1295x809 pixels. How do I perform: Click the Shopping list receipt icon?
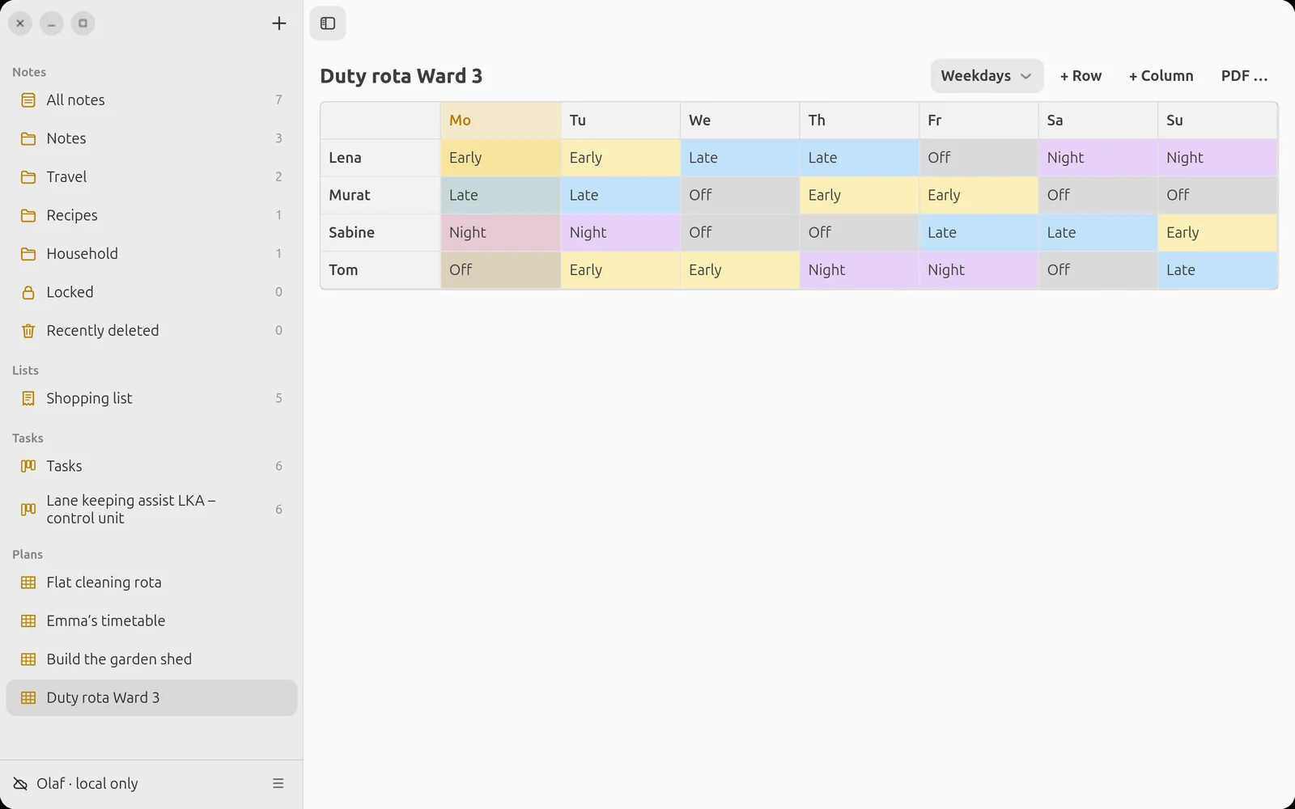point(28,398)
